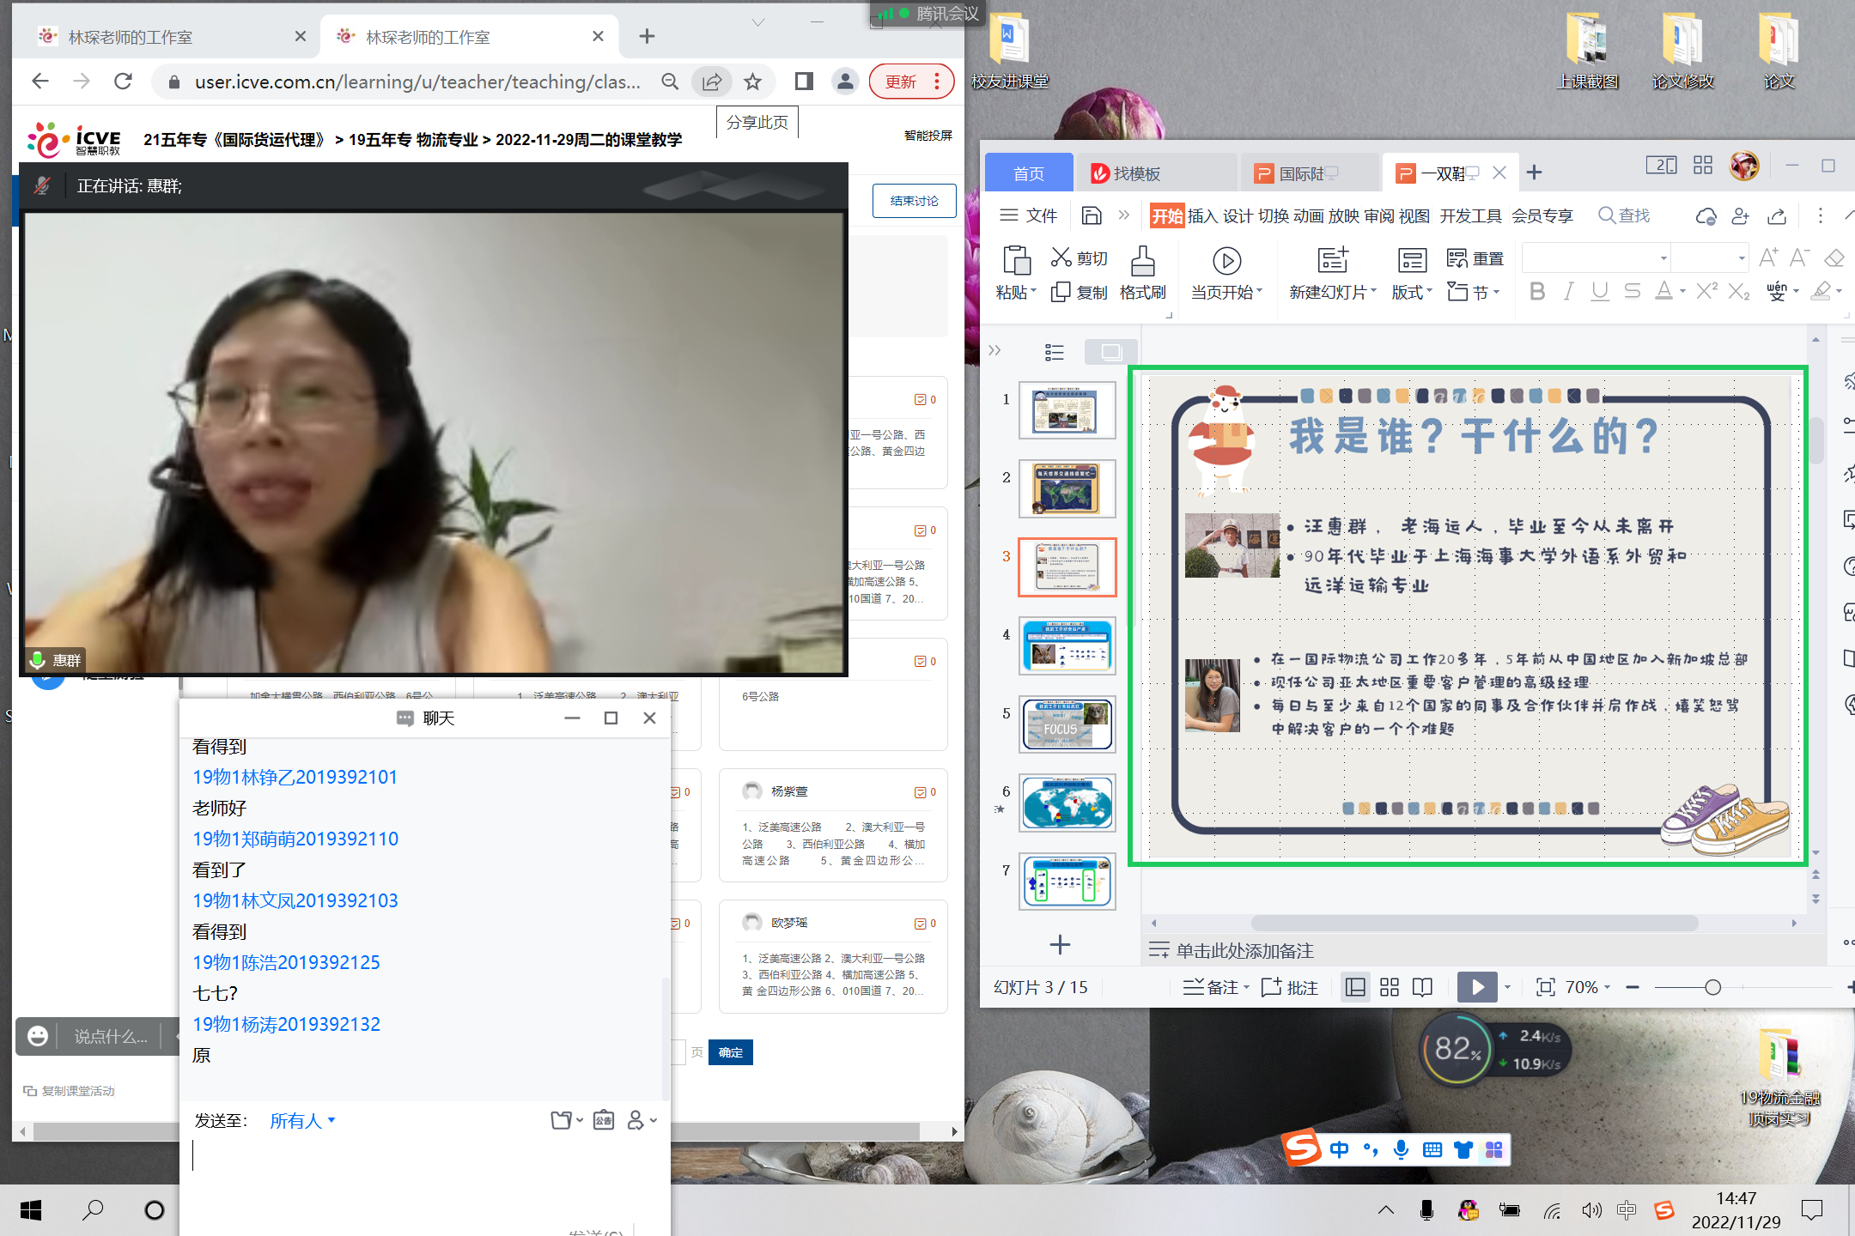The image size is (1855, 1236).
Task: Open the Layout (版式) dropdown
Action: point(1412,292)
